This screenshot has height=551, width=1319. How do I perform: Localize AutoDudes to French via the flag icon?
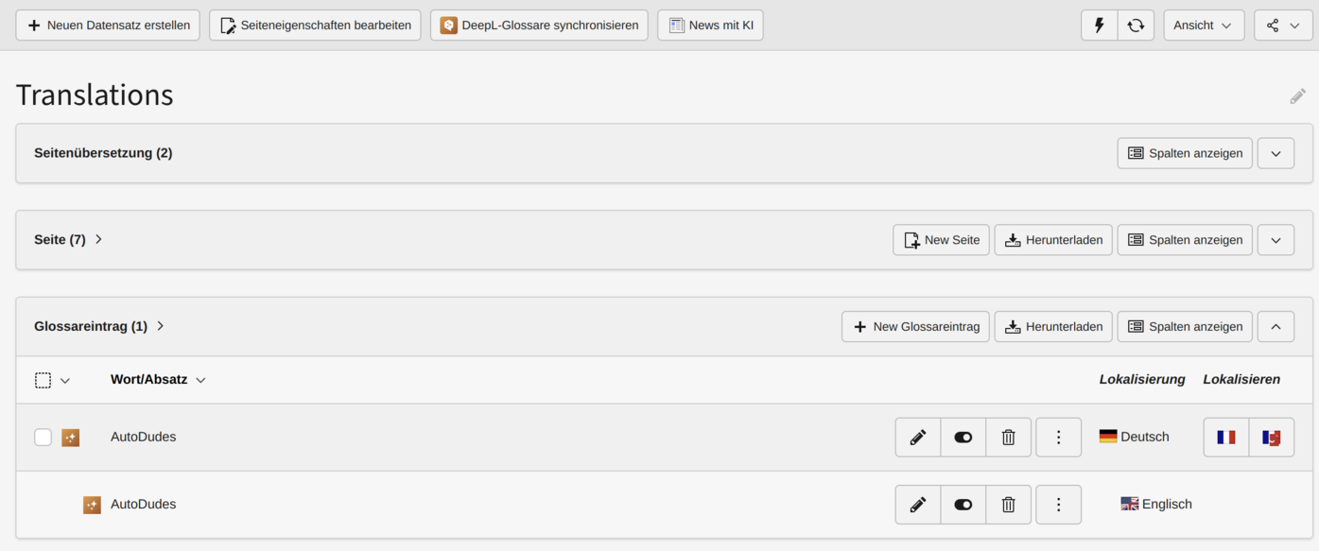tap(1226, 438)
